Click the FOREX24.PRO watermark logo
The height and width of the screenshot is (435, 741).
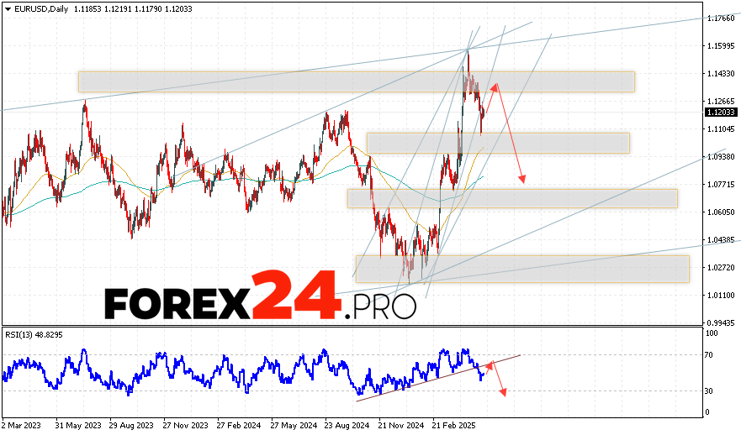click(260, 296)
